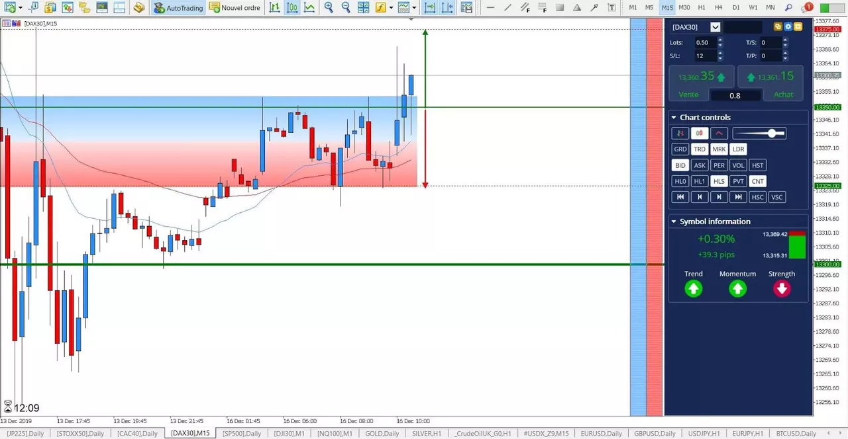Open the notifications bubble with red badge
The height and width of the screenshot is (439, 848).
click(x=807, y=8)
